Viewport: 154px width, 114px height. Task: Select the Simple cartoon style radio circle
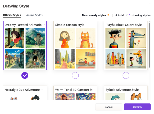(x=75, y=75)
